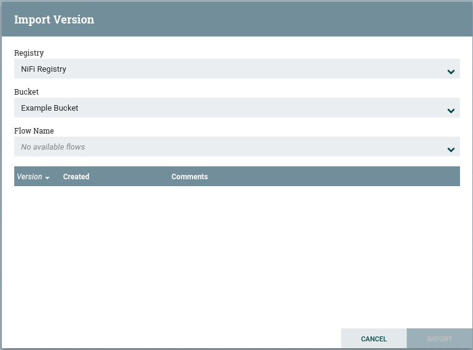Click the Bucket field label

[x=27, y=92]
